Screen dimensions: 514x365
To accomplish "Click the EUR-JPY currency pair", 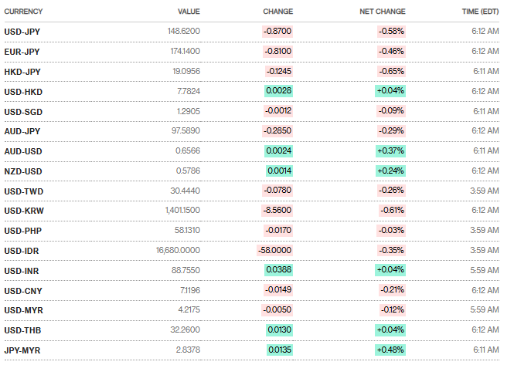I will [x=22, y=51].
